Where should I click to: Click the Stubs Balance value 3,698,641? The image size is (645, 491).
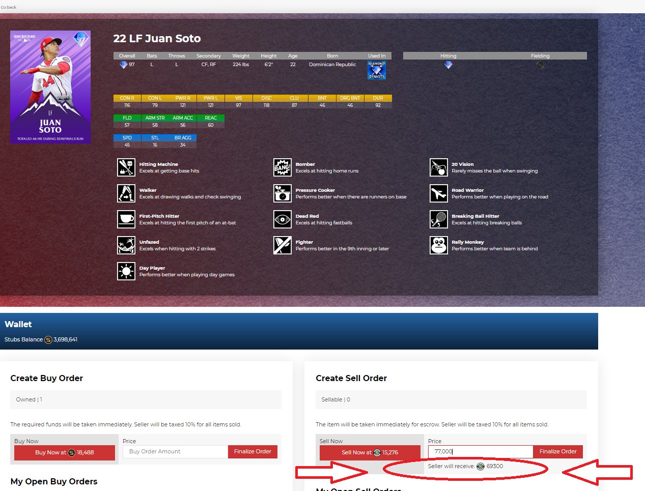[66, 339]
